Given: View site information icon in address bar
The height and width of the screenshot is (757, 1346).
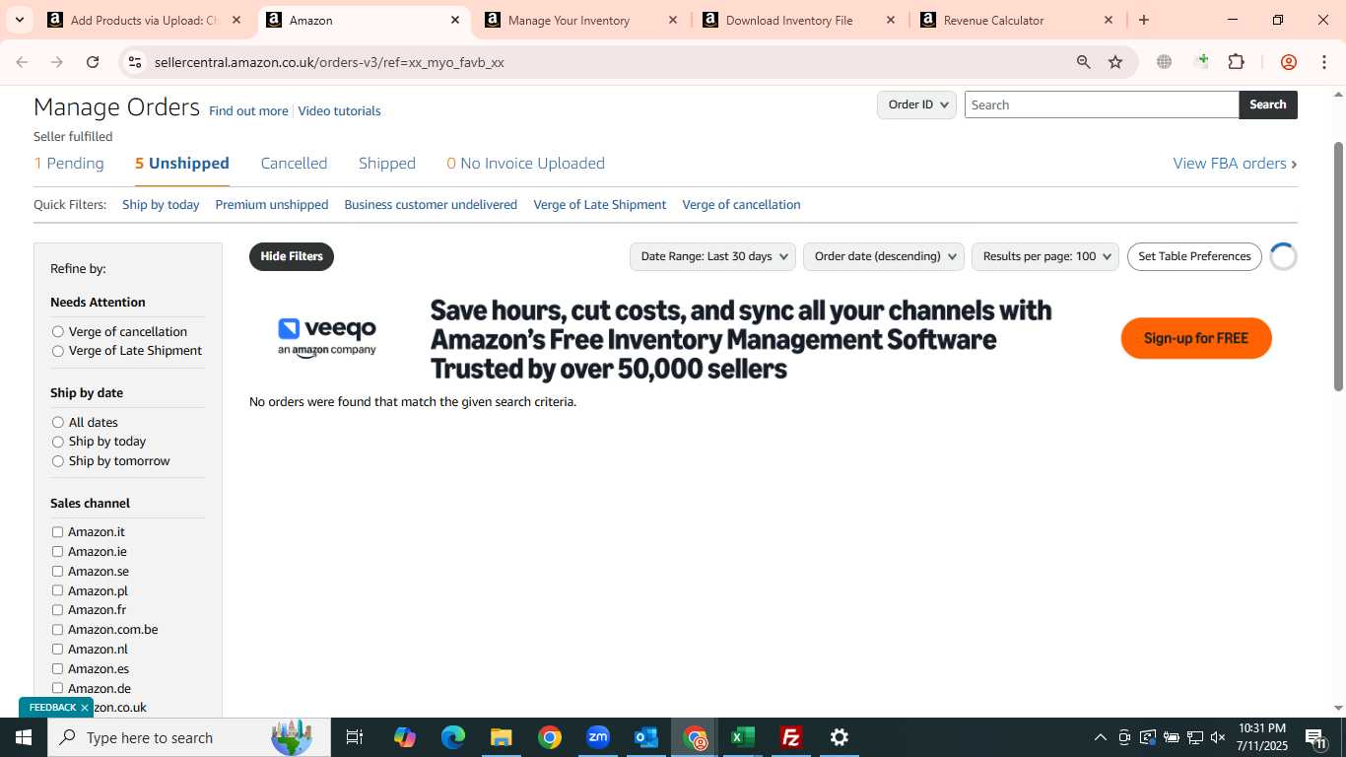Looking at the screenshot, I should (135, 62).
